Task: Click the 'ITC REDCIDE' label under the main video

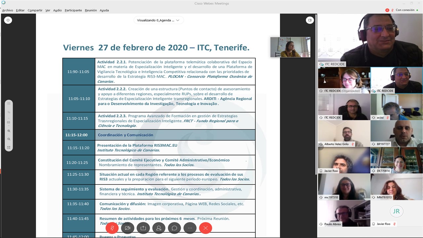Action: (334, 64)
